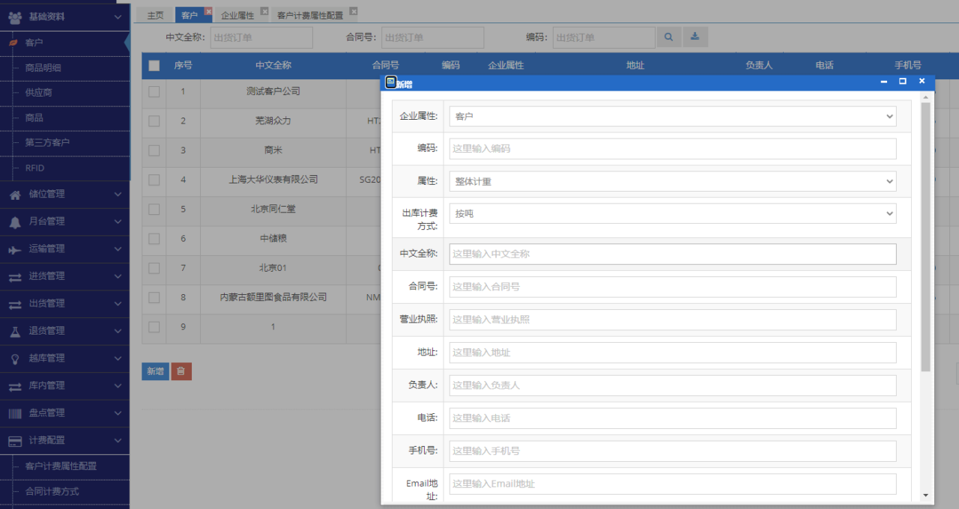
Task: Check the row for 北京01
Action: 154,268
